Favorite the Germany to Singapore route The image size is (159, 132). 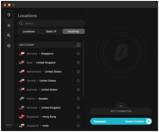(x=78, y=53)
